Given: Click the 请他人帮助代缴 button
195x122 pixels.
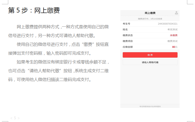Looking at the screenshot, I should 150,62.
